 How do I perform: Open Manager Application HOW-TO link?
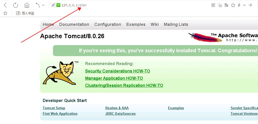click(114, 78)
